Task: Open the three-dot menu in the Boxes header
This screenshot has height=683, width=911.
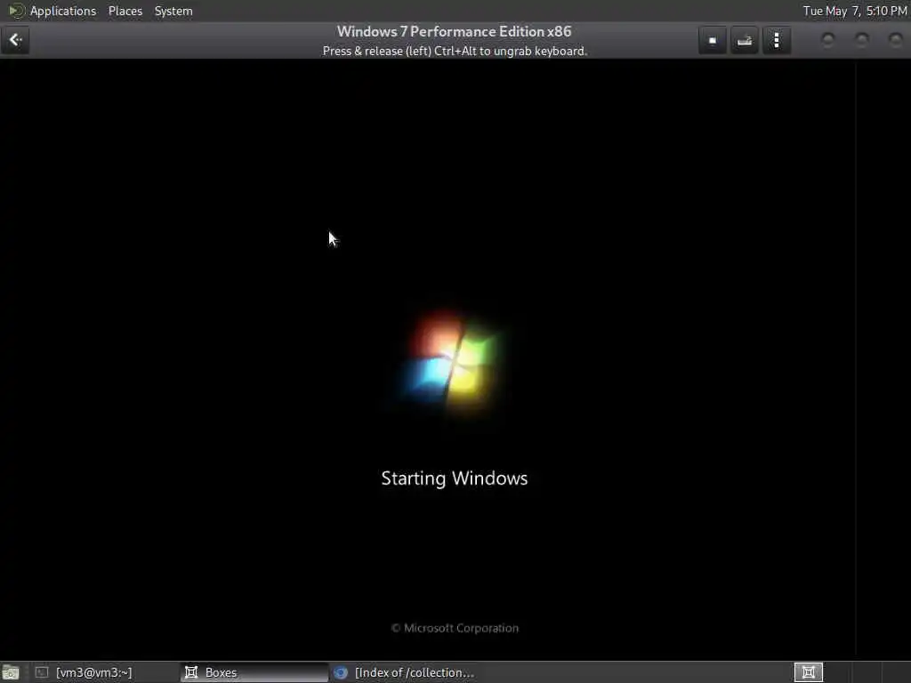Action: click(776, 40)
